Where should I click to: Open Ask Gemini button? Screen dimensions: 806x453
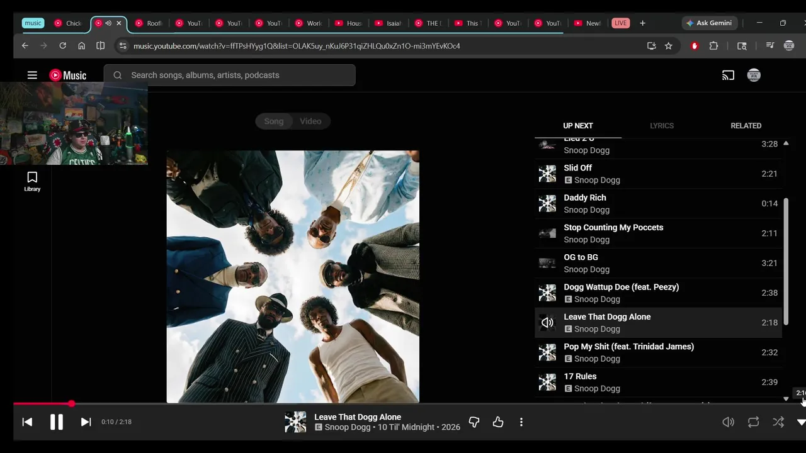709,23
